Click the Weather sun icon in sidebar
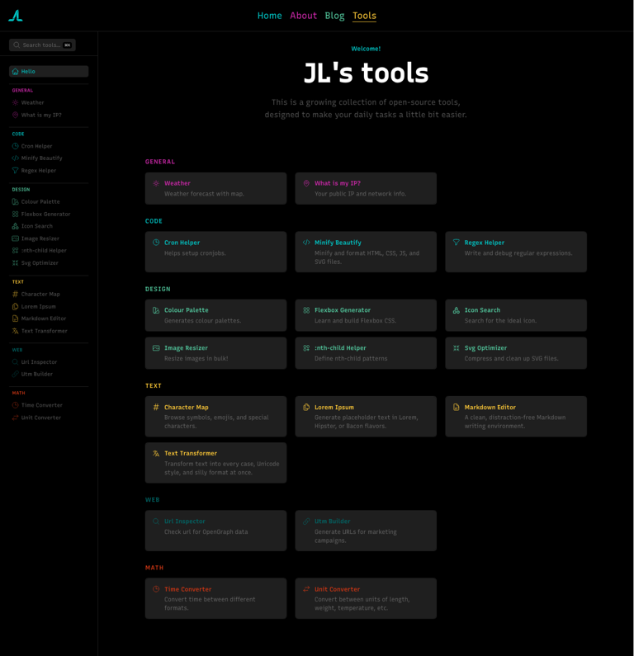Viewport: 634px width, 656px height. [15, 102]
